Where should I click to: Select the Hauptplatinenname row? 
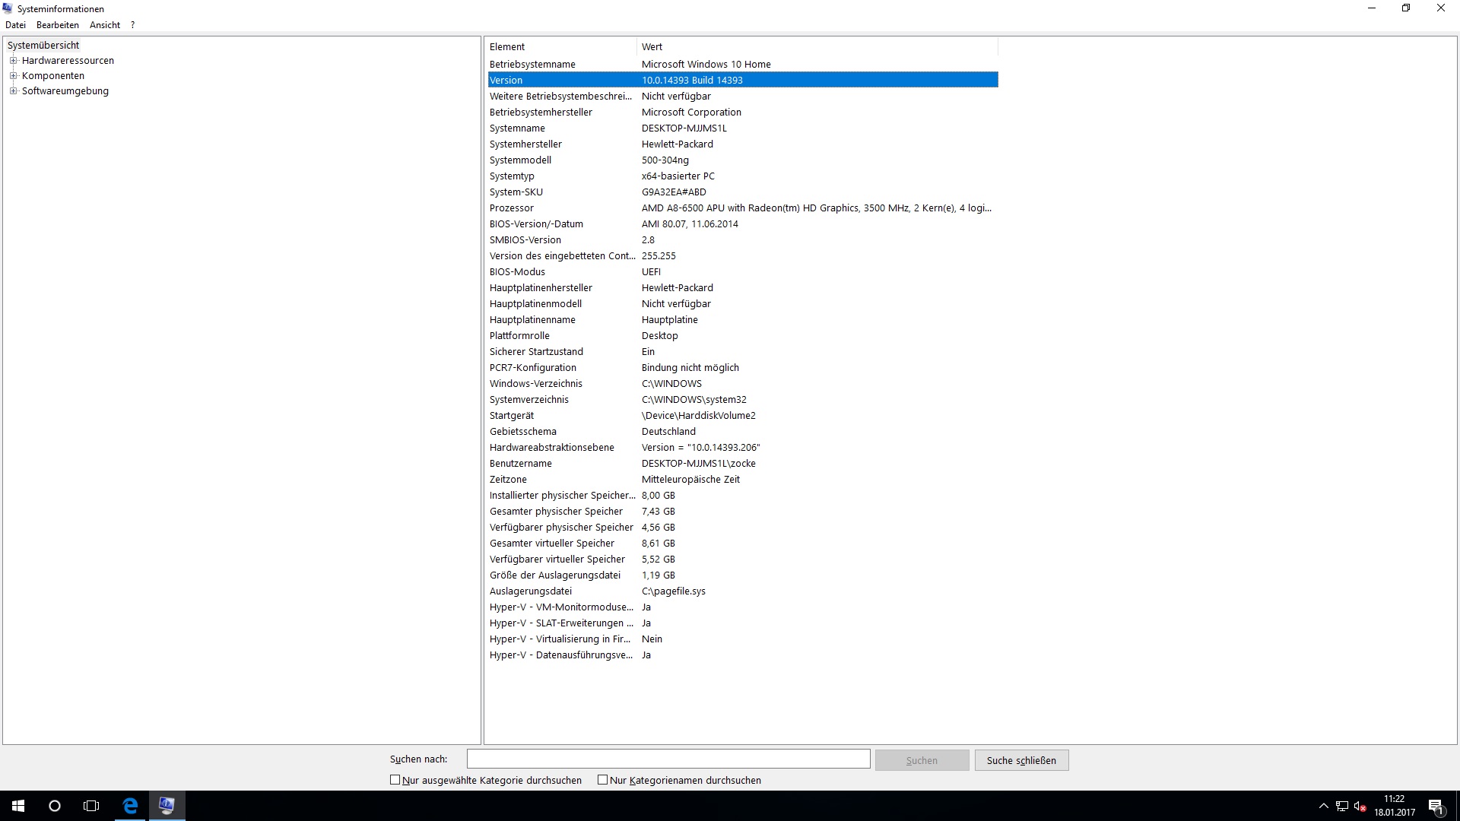tap(743, 320)
